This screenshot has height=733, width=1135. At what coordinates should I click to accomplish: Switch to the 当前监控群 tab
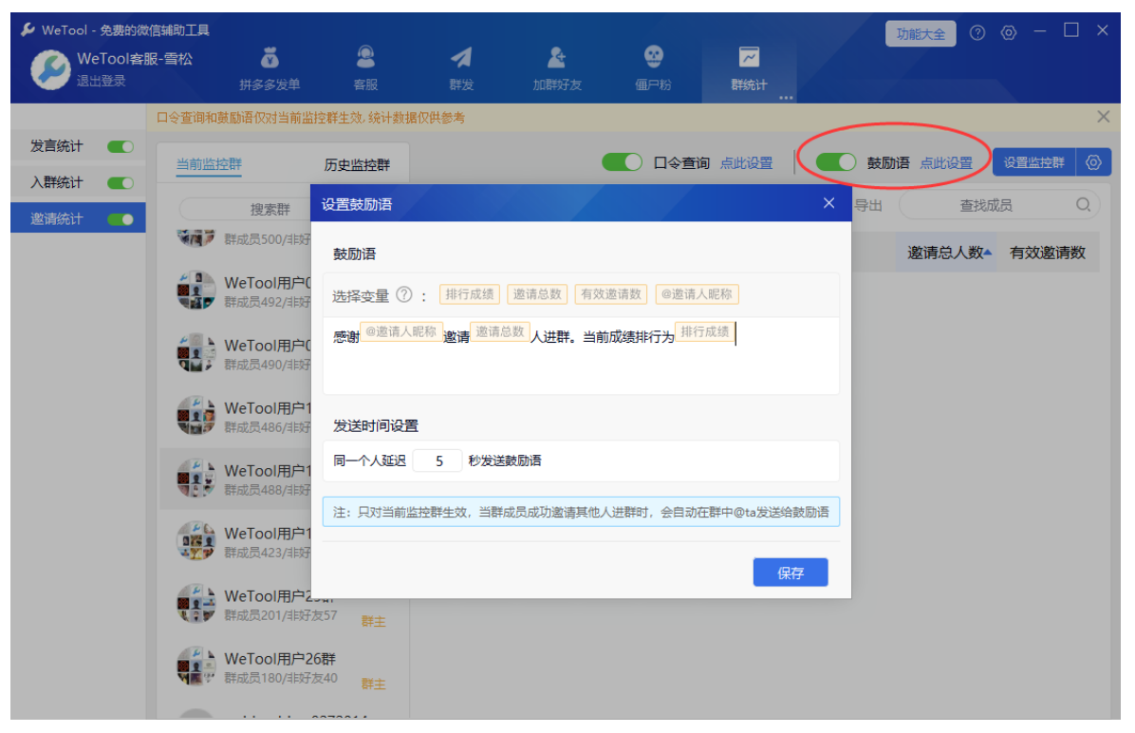click(x=209, y=164)
